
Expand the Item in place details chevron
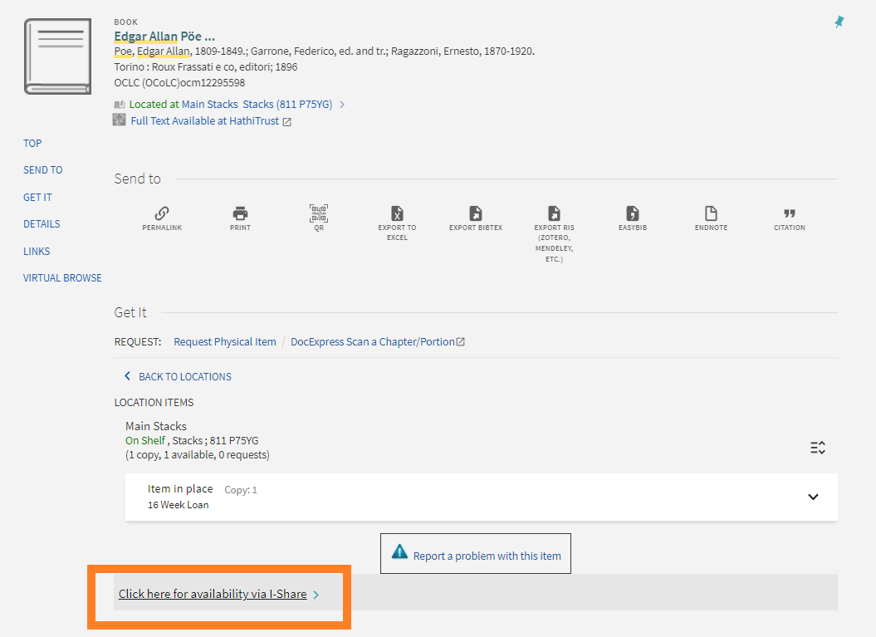point(813,497)
